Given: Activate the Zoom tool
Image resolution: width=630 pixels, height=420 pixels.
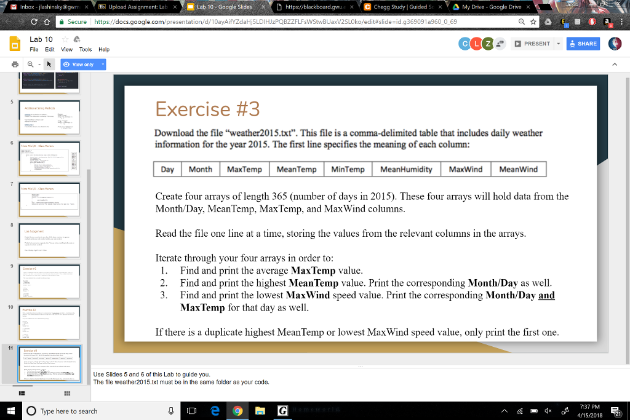Looking at the screenshot, I should pos(31,64).
